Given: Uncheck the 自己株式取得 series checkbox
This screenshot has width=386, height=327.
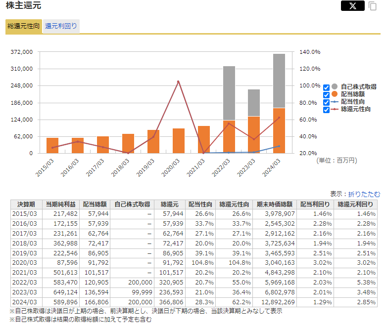Looking at the screenshot, I should point(326,87).
